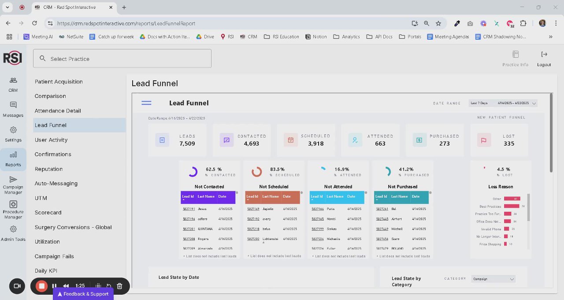Screen dimensions: 564x300
Task: Open Comparison report
Action: tap(50, 96)
